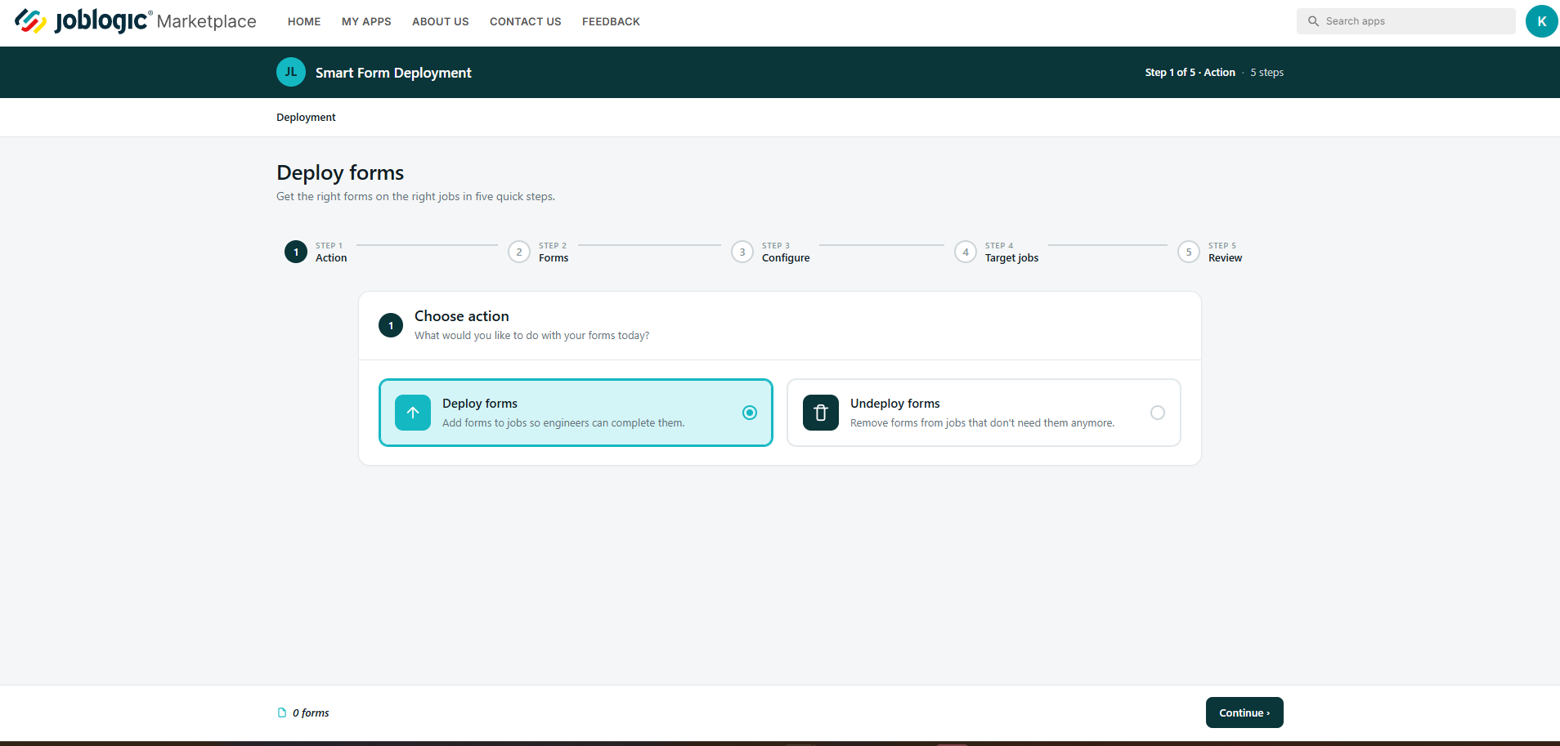Open the K user avatar menu
The height and width of the screenshot is (746, 1560).
click(x=1541, y=21)
